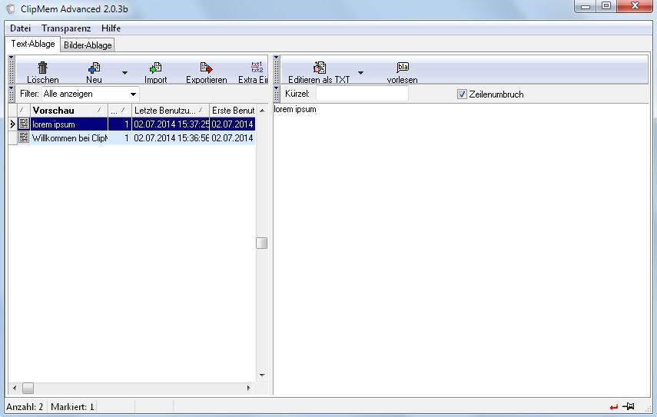Click the 02.07.2014 15:36:5 timestamp cell

171,137
